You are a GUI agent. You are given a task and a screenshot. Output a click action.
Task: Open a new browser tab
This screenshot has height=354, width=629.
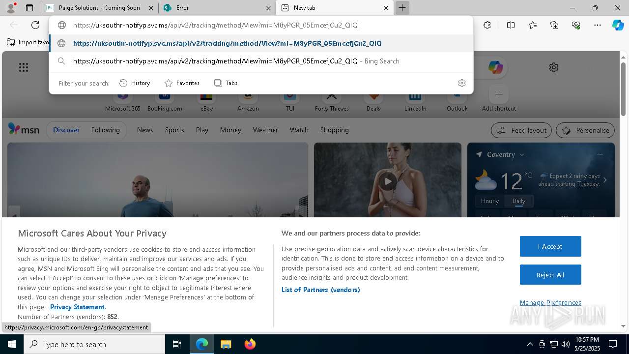coord(402,8)
